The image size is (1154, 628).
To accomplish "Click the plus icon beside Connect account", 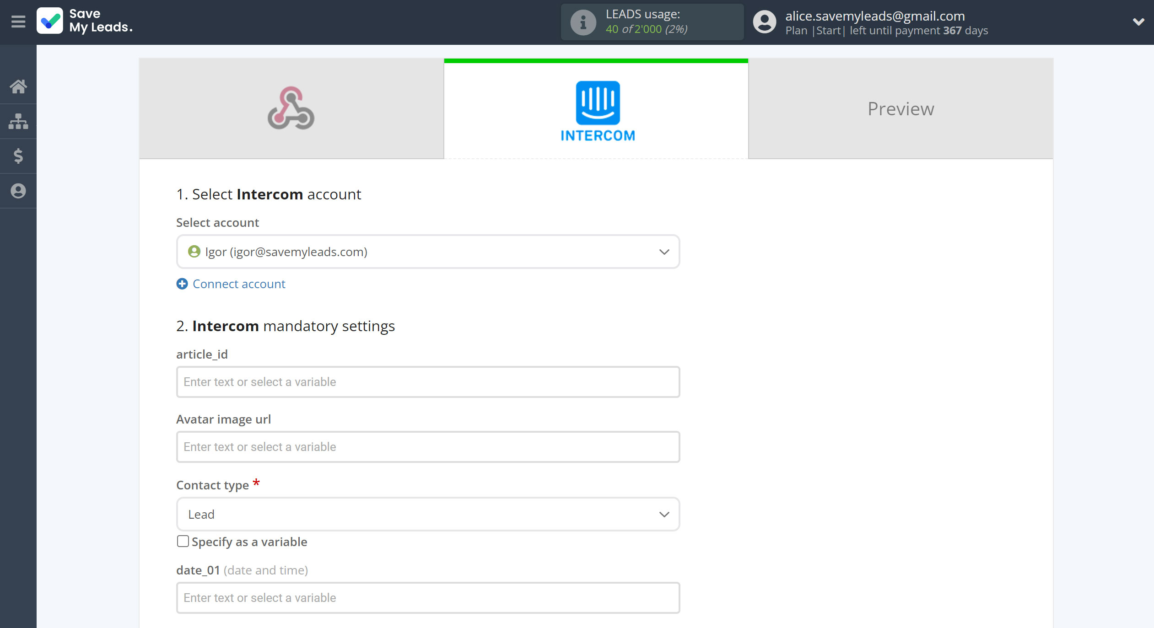I will 182,284.
